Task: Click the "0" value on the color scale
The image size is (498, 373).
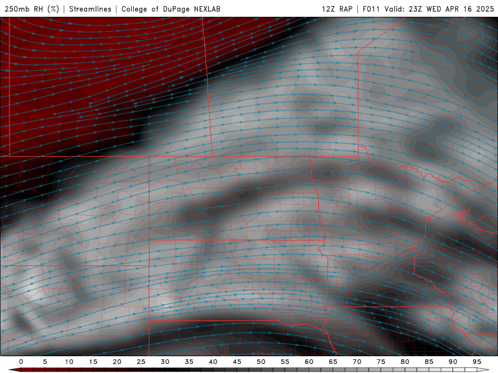Action: coord(21,362)
